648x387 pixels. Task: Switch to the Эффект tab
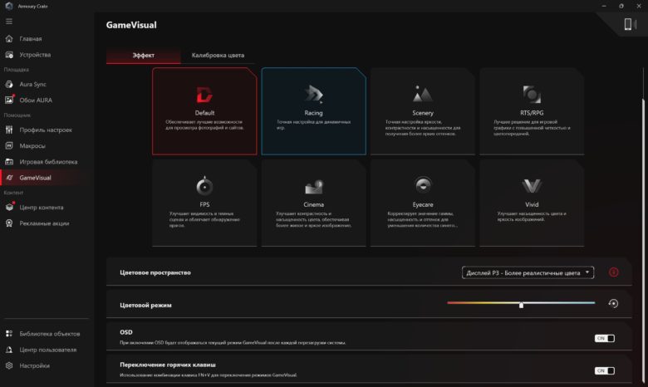(x=144, y=56)
